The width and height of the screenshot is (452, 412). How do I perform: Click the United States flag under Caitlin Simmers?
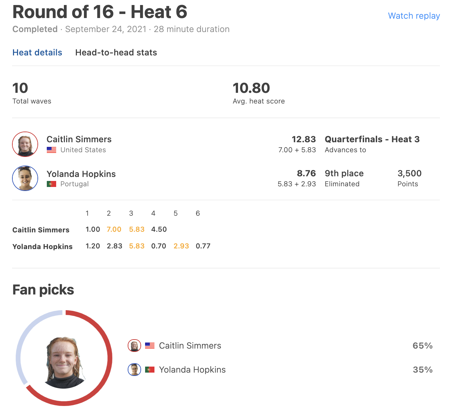click(51, 150)
